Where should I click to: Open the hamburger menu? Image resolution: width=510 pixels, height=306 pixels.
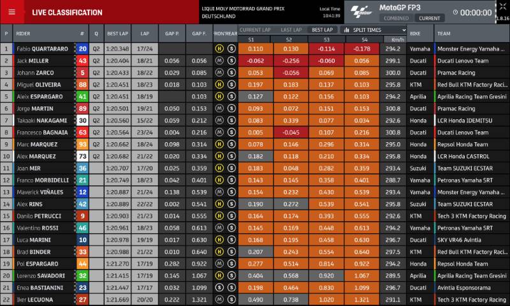tap(11, 12)
